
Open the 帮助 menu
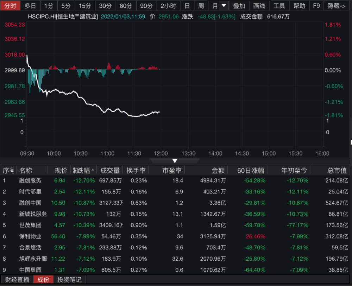tap(299, 6)
